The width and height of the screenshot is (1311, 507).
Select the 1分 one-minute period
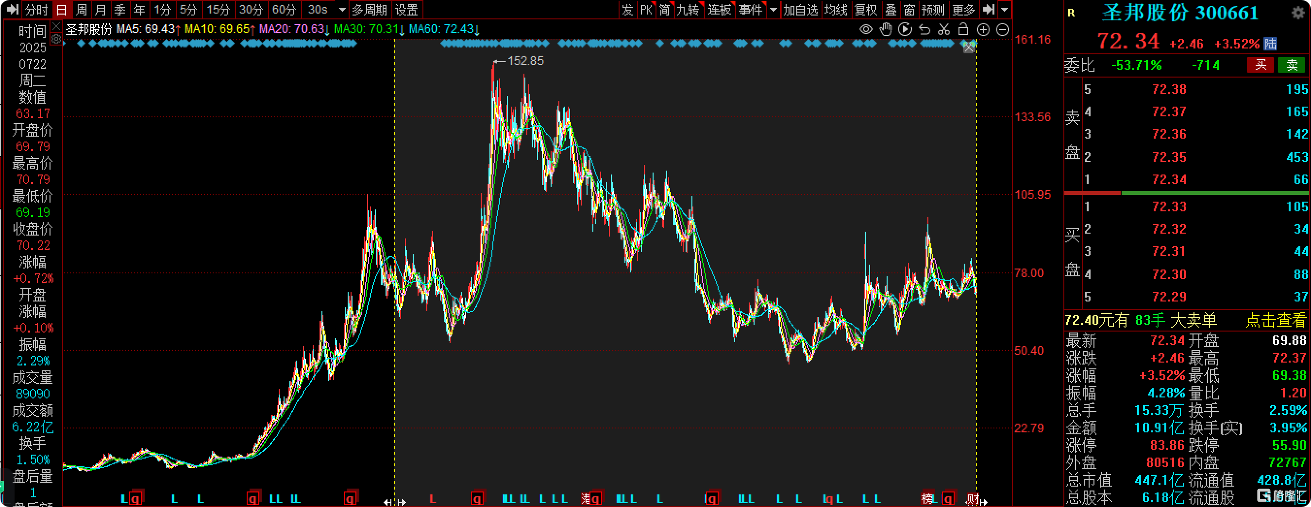[x=162, y=9]
